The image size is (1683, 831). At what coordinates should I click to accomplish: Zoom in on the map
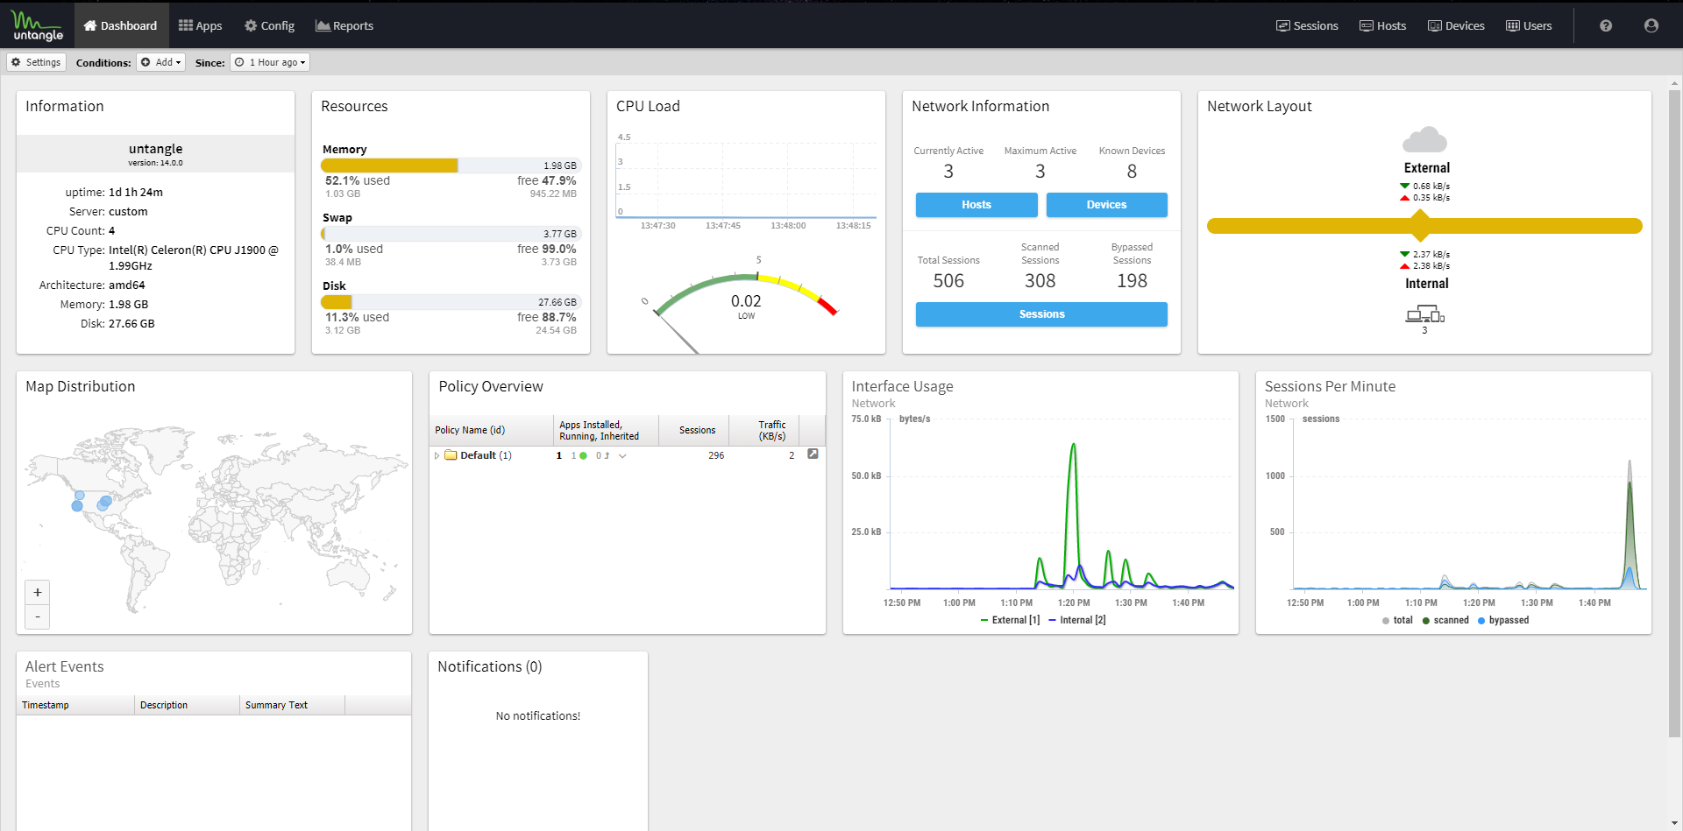pos(38,593)
